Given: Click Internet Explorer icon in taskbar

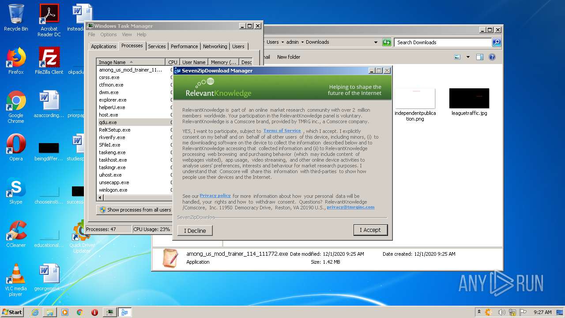Looking at the screenshot, I should tap(35, 312).
